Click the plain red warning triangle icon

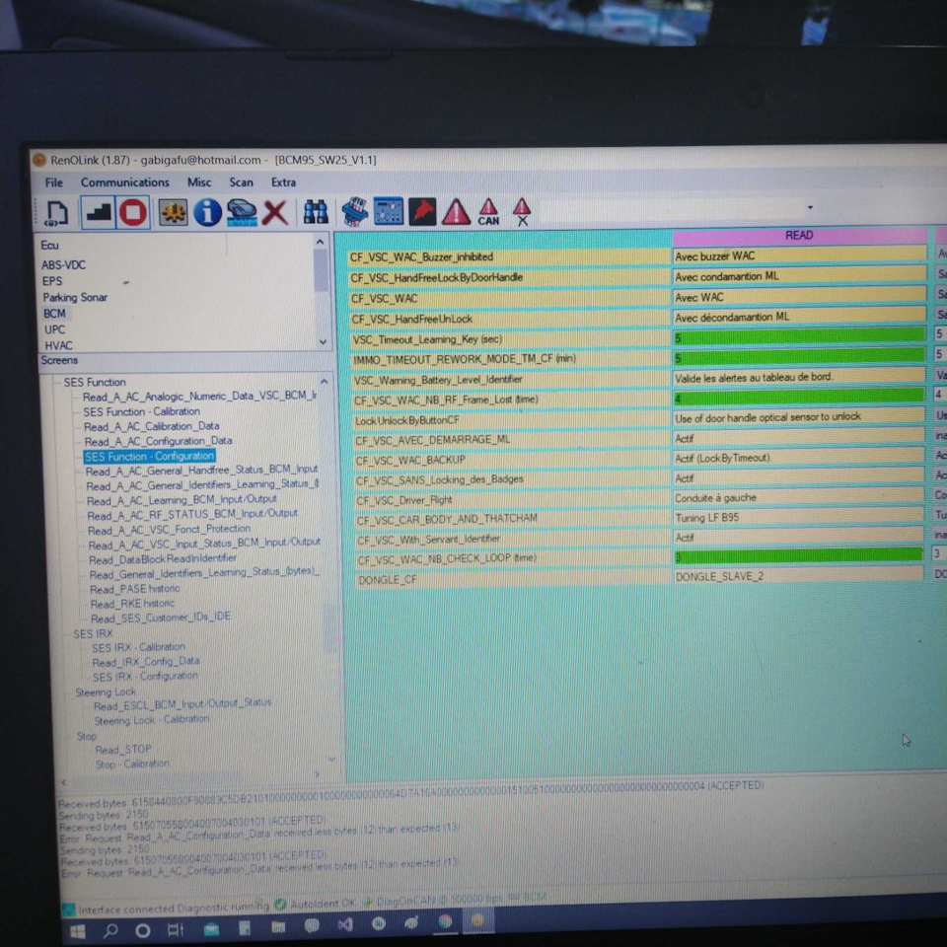456,212
